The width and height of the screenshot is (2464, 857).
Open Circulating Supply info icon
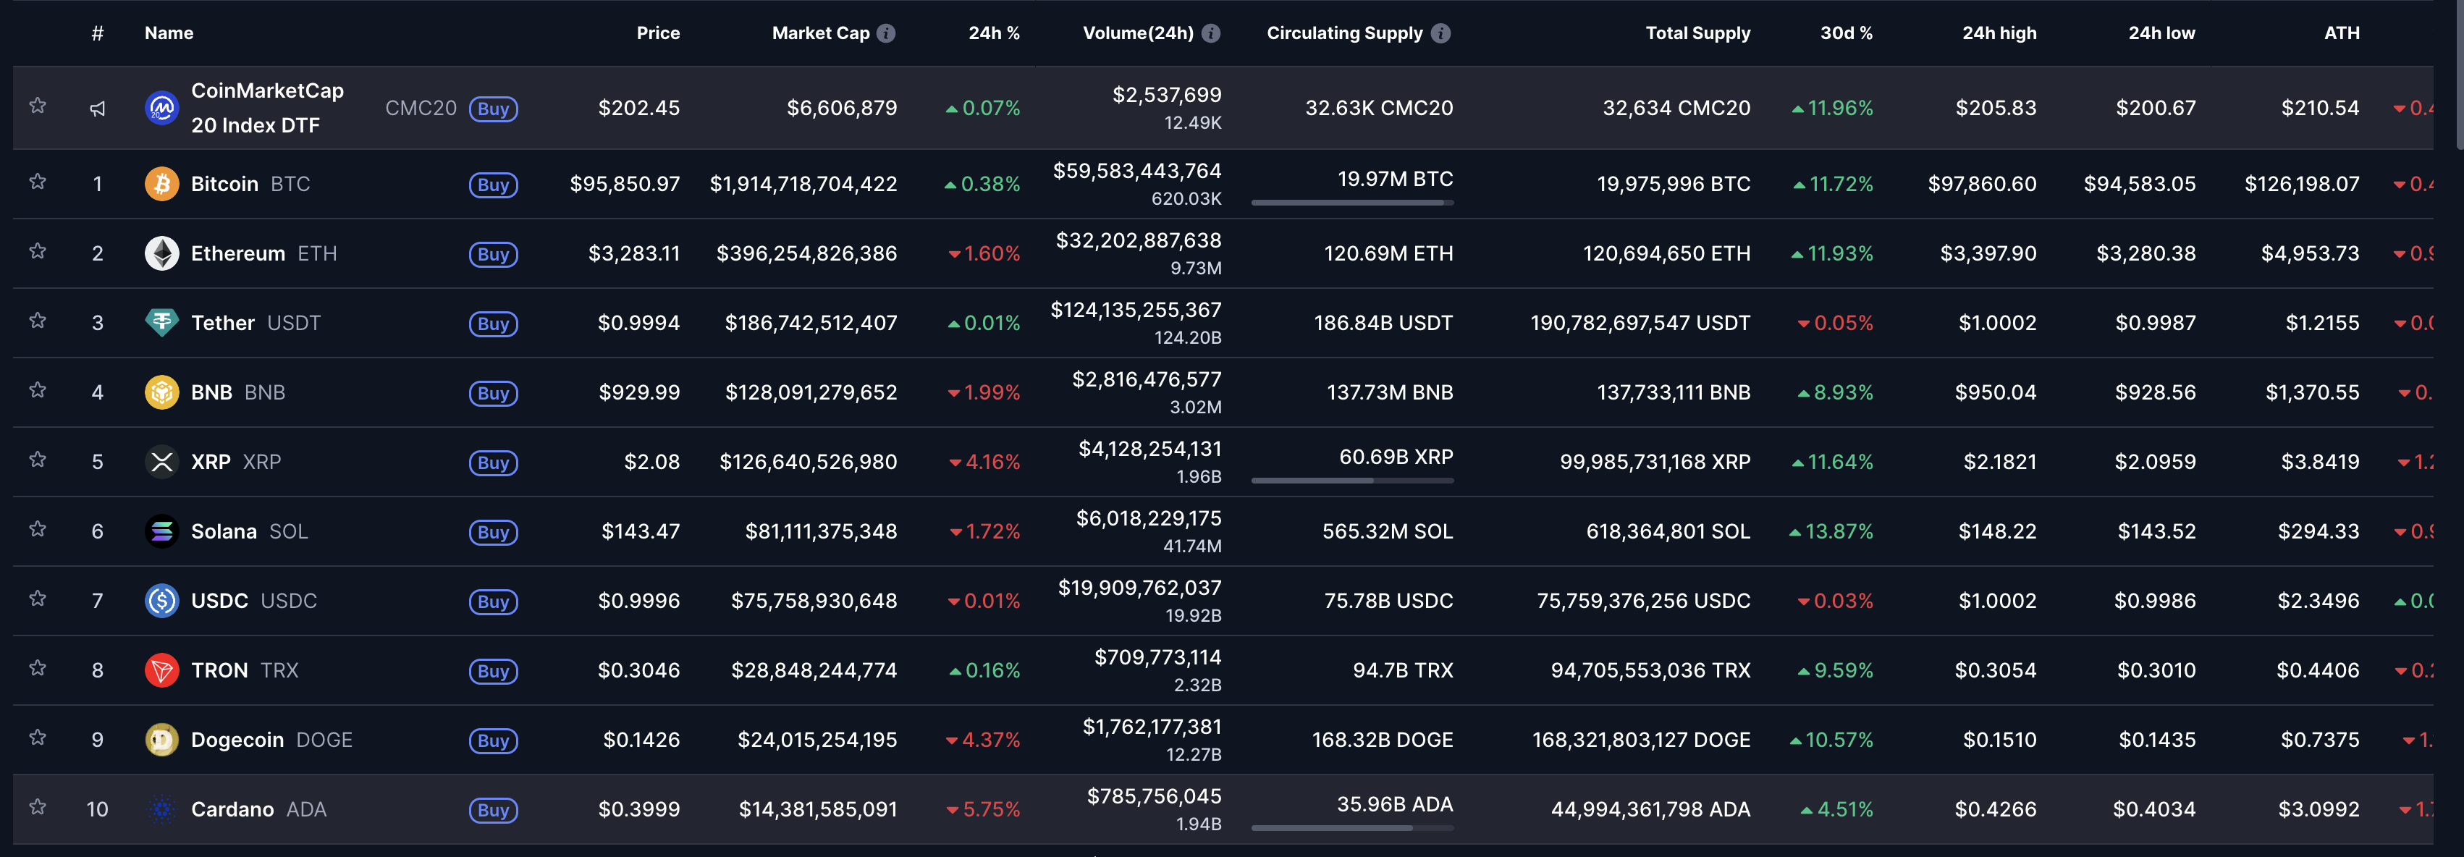[1440, 33]
